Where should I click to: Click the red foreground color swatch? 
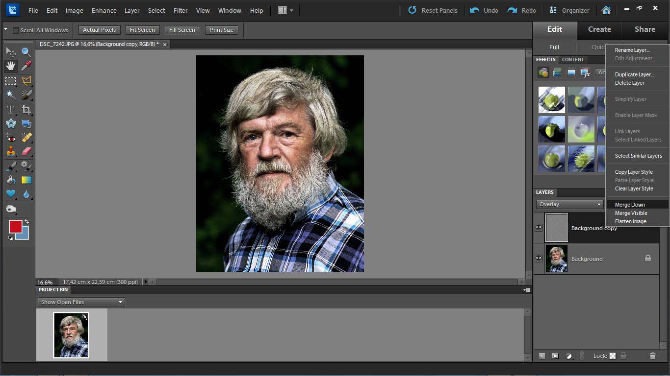click(x=15, y=227)
